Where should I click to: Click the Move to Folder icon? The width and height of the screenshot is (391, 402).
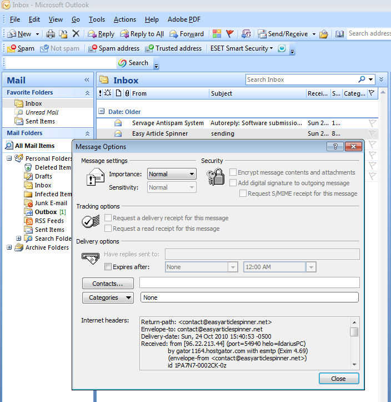click(x=63, y=34)
